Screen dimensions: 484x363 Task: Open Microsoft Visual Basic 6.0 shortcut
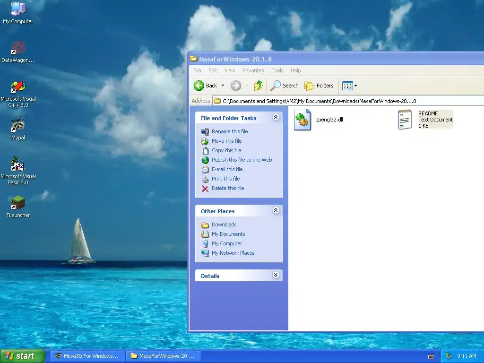[x=18, y=171]
